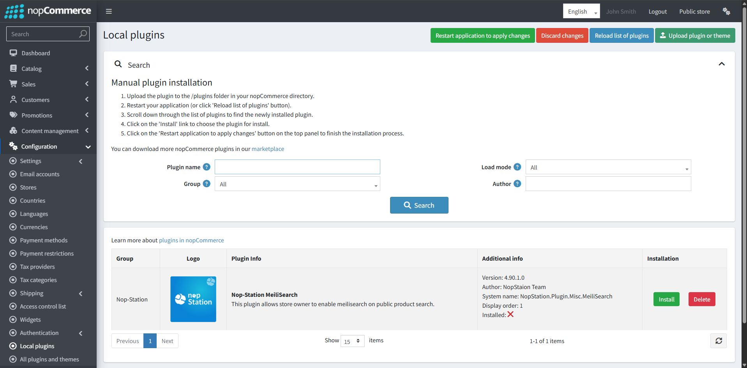Open the Load mode dropdown

[608, 167]
